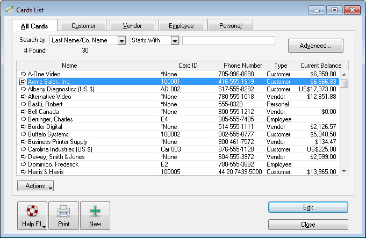Click the Edit button
Image resolution: width=366 pixels, height=238 pixels.
[308, 207]
